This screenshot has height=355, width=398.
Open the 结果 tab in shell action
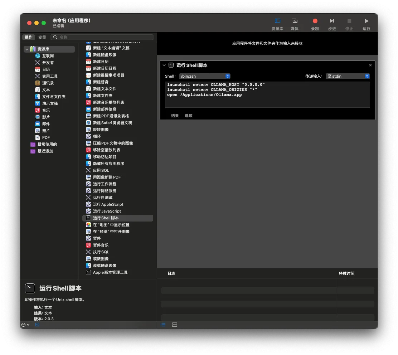(175, 116)
